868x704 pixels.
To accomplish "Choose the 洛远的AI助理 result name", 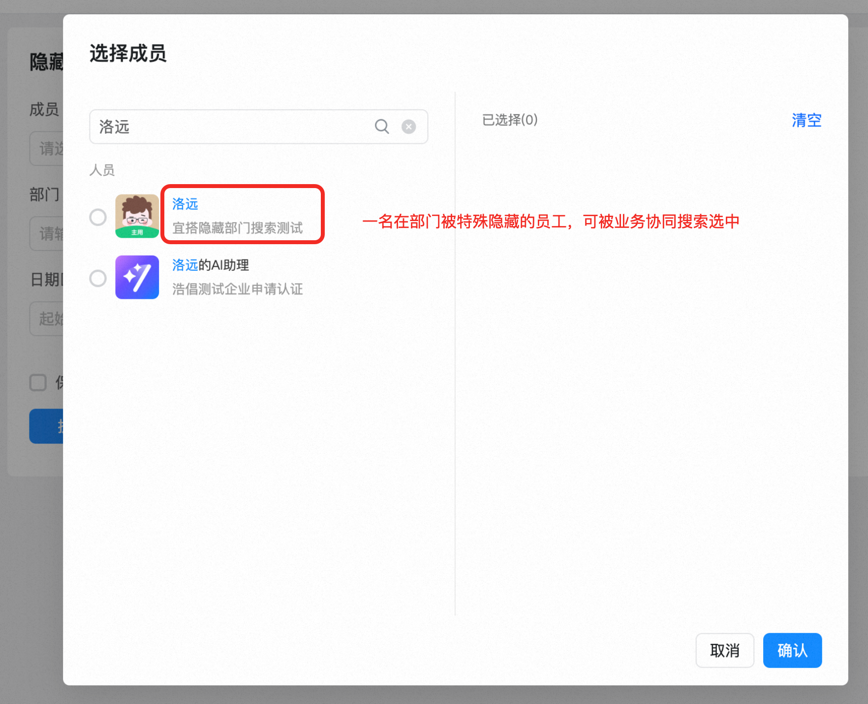I will [x=211, y=265].
